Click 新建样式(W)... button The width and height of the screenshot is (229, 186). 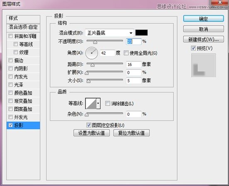203,39
